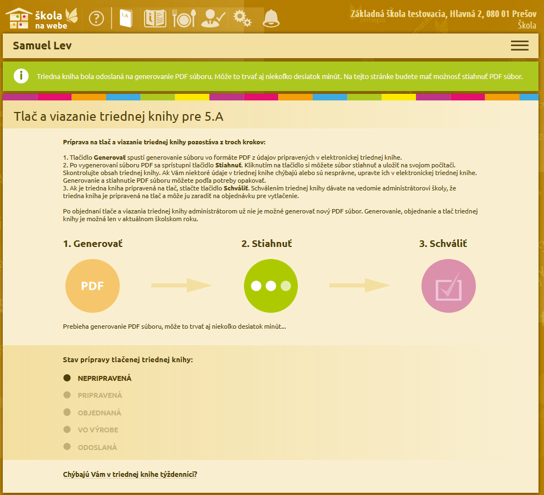This screenshot has height=495, width=544.
Task: Open the help question mark icon
Action: [x=96, y=18]
